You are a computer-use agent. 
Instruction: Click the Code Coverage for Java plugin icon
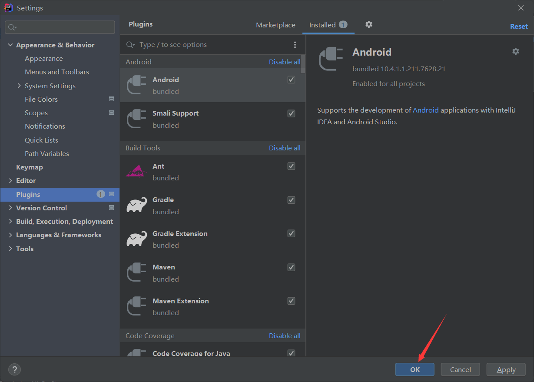coord(136,353)
